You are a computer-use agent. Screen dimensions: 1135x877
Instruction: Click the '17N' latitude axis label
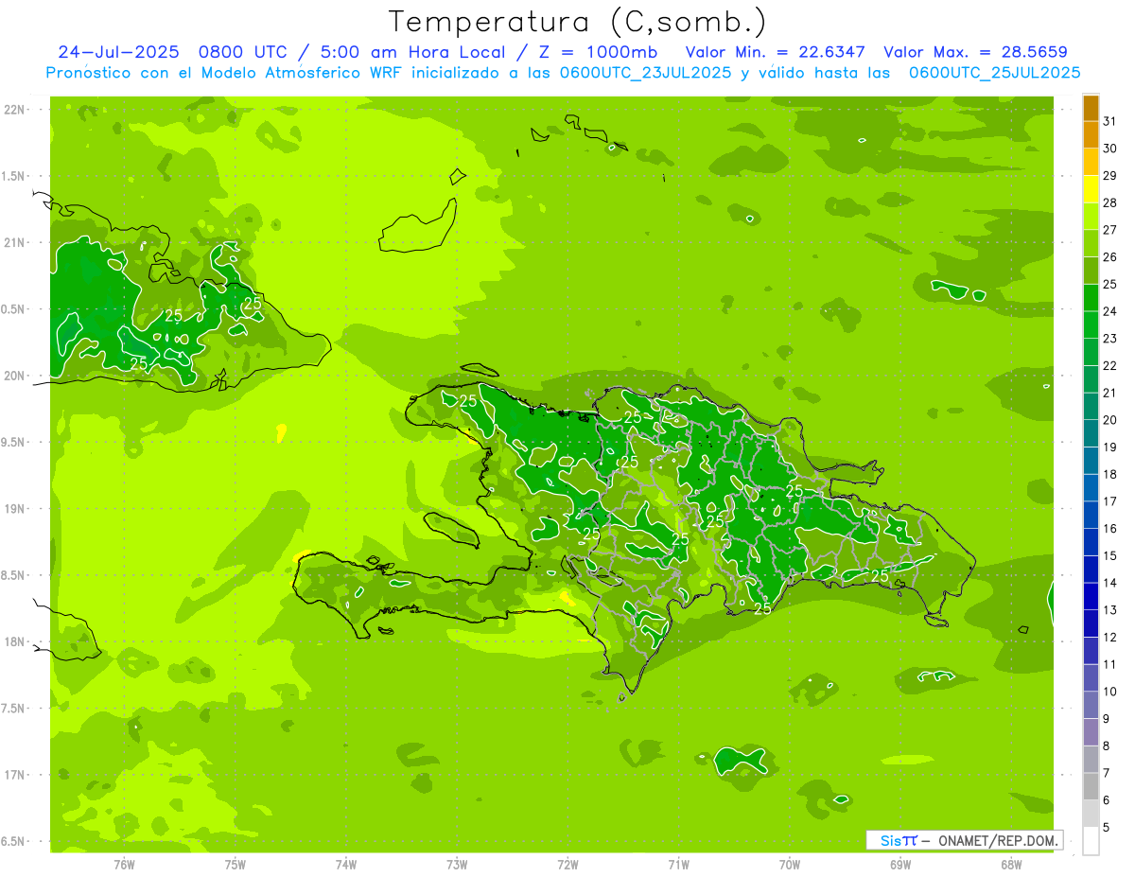(x=15, y=775)
